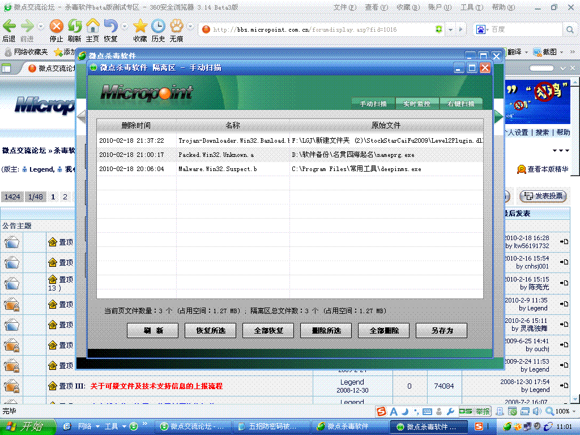The width and height of the screenshot is (580, 435).
Task: Click the 另存为 button
Action: pos(442,331)
